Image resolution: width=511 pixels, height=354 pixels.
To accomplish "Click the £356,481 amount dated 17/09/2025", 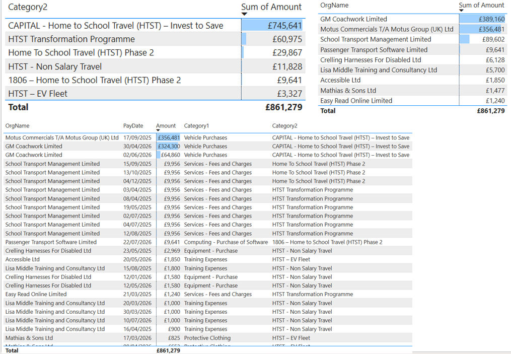I will tap(169, 137).
